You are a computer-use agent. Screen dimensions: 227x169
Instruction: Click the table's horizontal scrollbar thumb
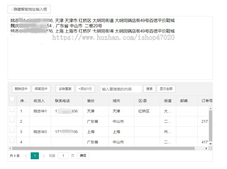103,148
